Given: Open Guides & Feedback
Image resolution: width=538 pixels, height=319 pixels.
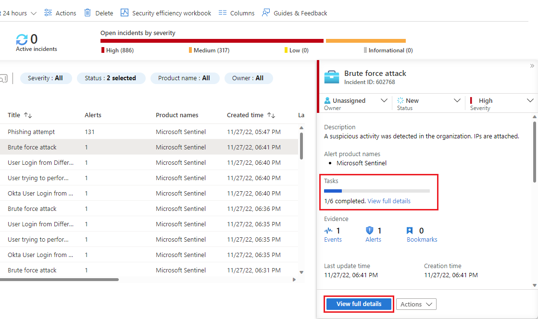Looking at the screenshot, I should pyautogui.click(x=266, y=12).
